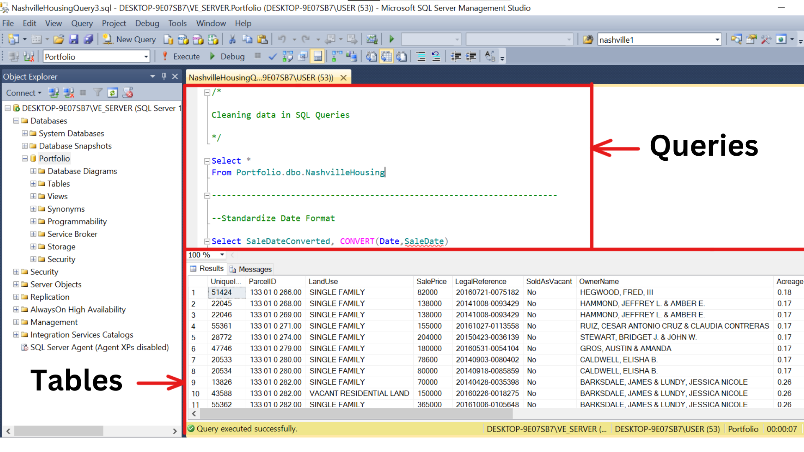Viewport: 804px width, 452px height.
Task: Click Filter funnel icon in Object Explorer
Action: pyautogui.click(x=98, y=93)
